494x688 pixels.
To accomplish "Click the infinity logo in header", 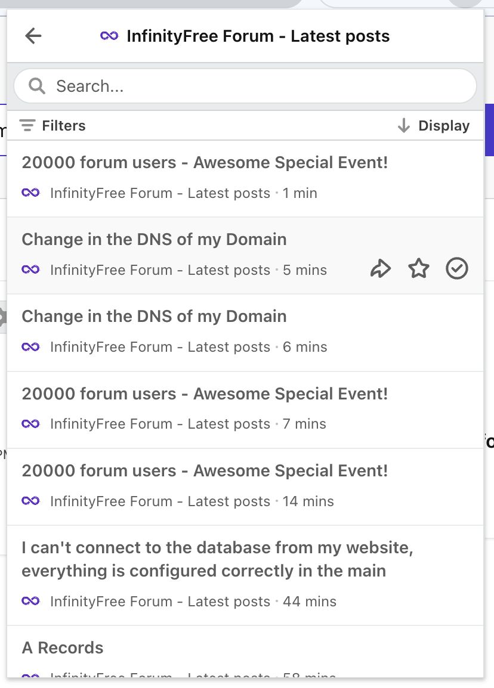I will coord(109,36).
